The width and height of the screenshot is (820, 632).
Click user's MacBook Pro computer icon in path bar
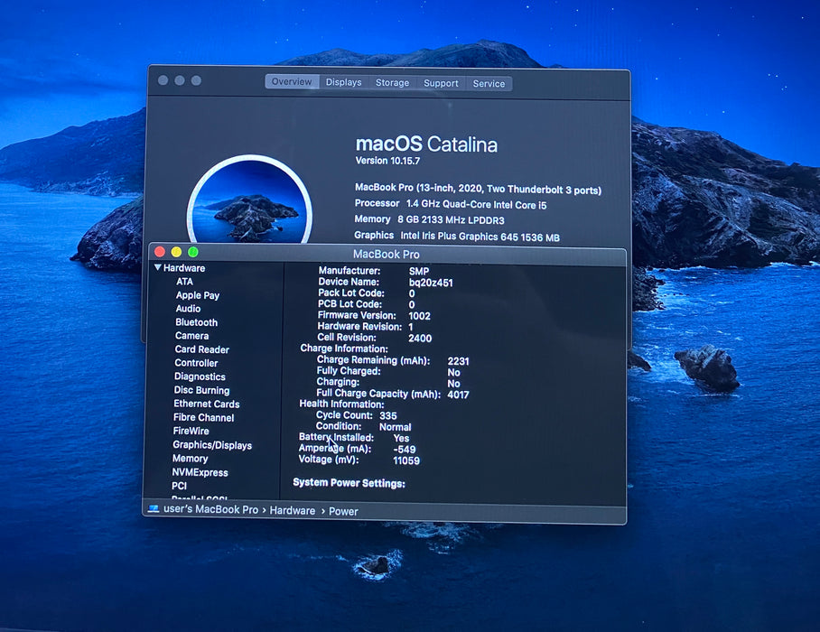click(x=154, y=509)
